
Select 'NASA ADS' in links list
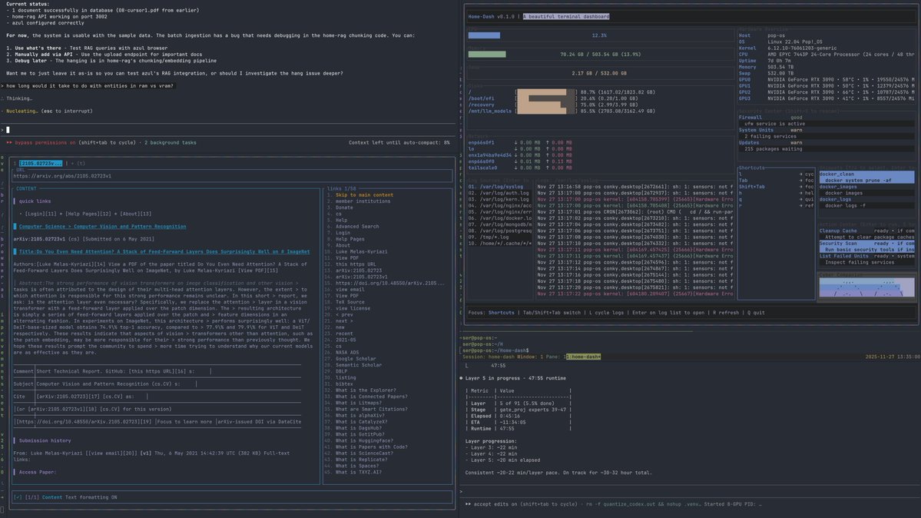point(347,352)
